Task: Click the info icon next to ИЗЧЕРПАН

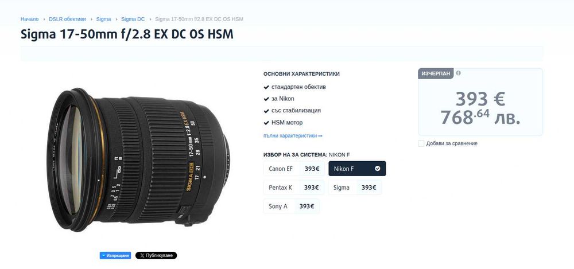Action: [x=458, y=73]
